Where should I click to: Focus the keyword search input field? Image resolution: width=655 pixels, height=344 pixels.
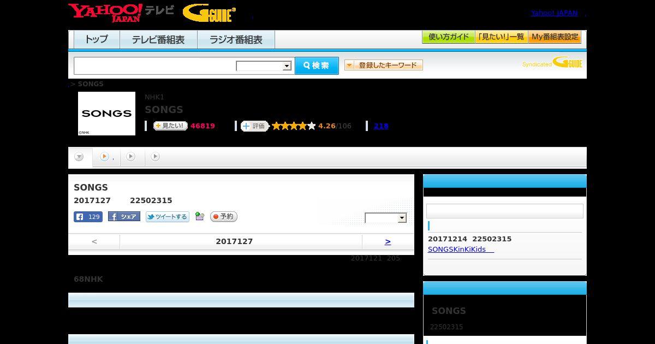click(154, 66)
